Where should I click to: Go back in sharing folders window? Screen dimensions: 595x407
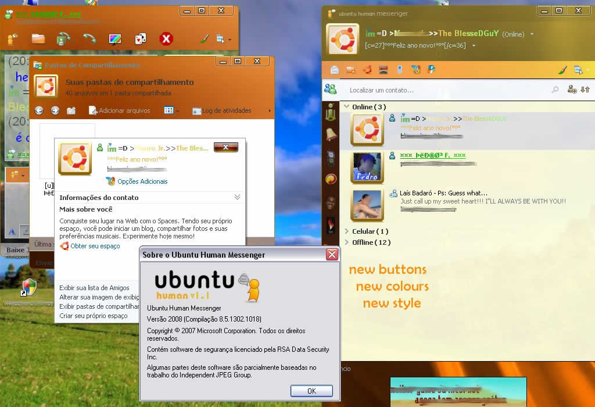[39, 110]
